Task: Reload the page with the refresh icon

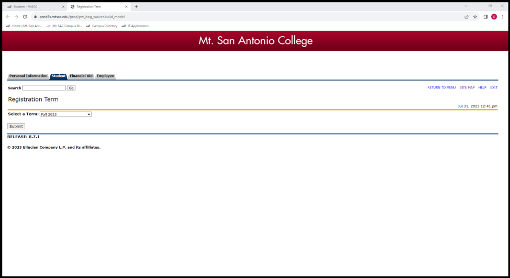Action: pos(25,17)
